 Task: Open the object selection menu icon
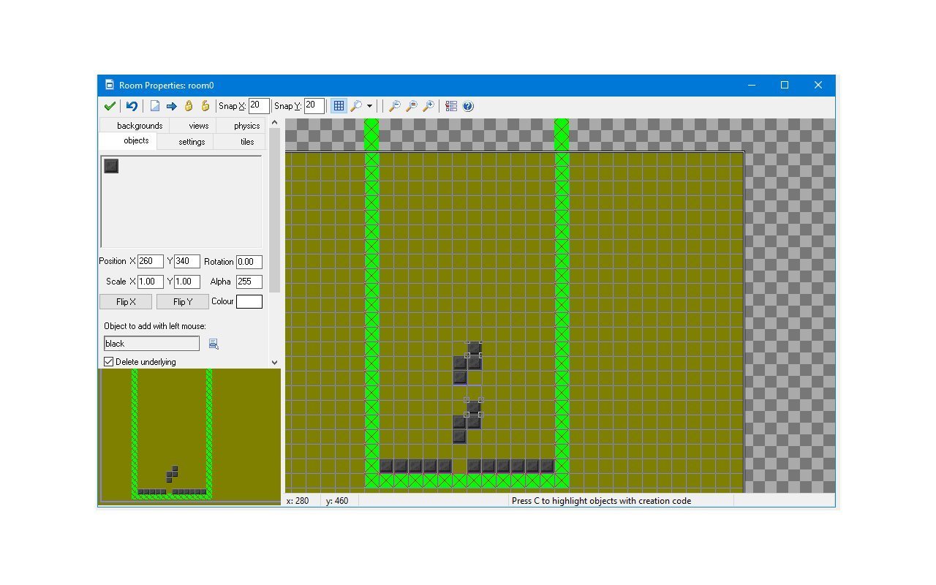[x=214, y=344]
